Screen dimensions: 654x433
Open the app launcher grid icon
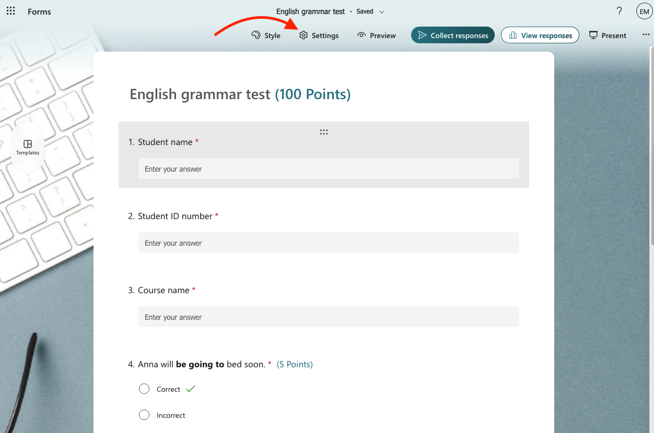(10, 11)
